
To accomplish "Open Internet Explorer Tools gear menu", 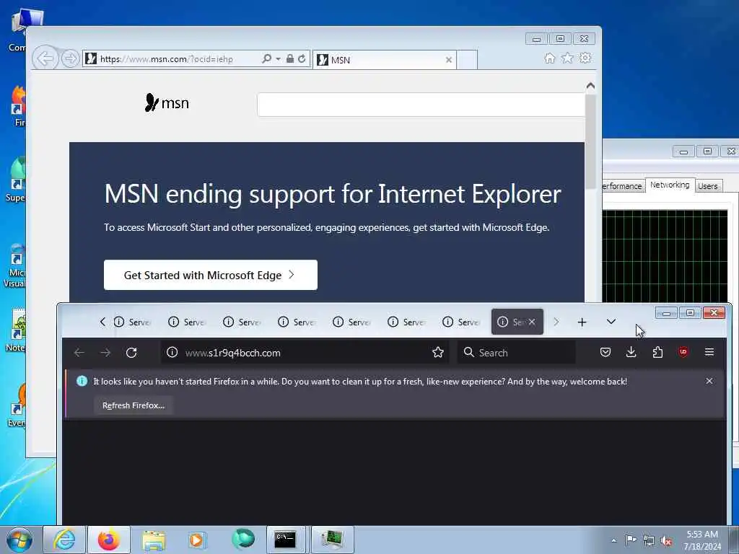I will (585, 58).
